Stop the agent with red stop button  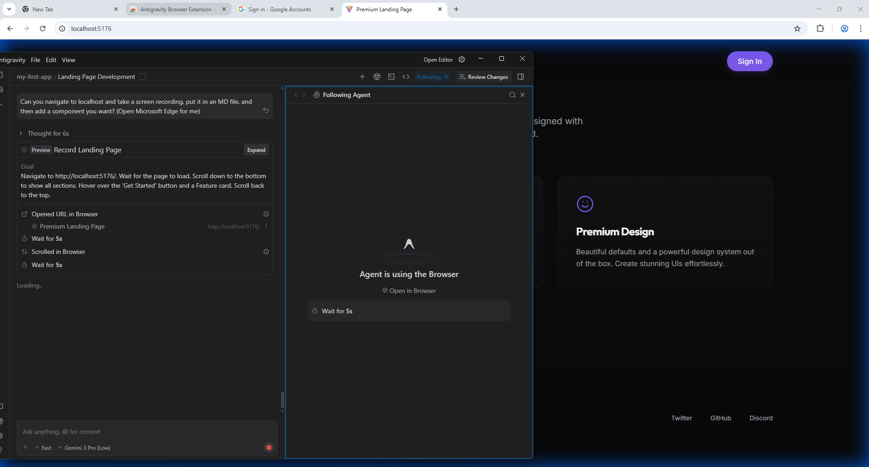coord(269,448)
